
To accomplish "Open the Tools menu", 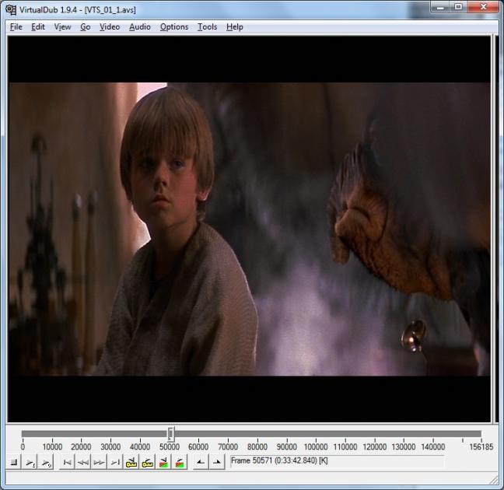I will point(208,27).
